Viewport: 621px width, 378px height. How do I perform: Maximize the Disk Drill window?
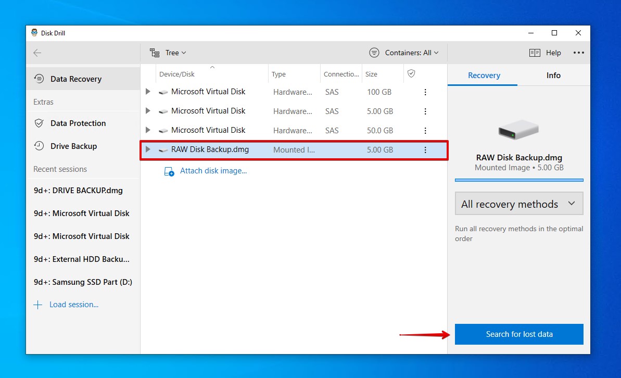pos(554,33)
